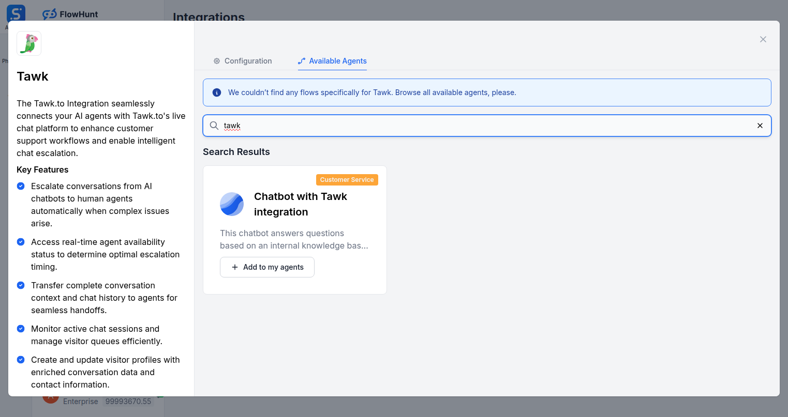Click the checkmark beside 'Escalate conversations' feature
The image size is (788, 417).
pos(21,186)
